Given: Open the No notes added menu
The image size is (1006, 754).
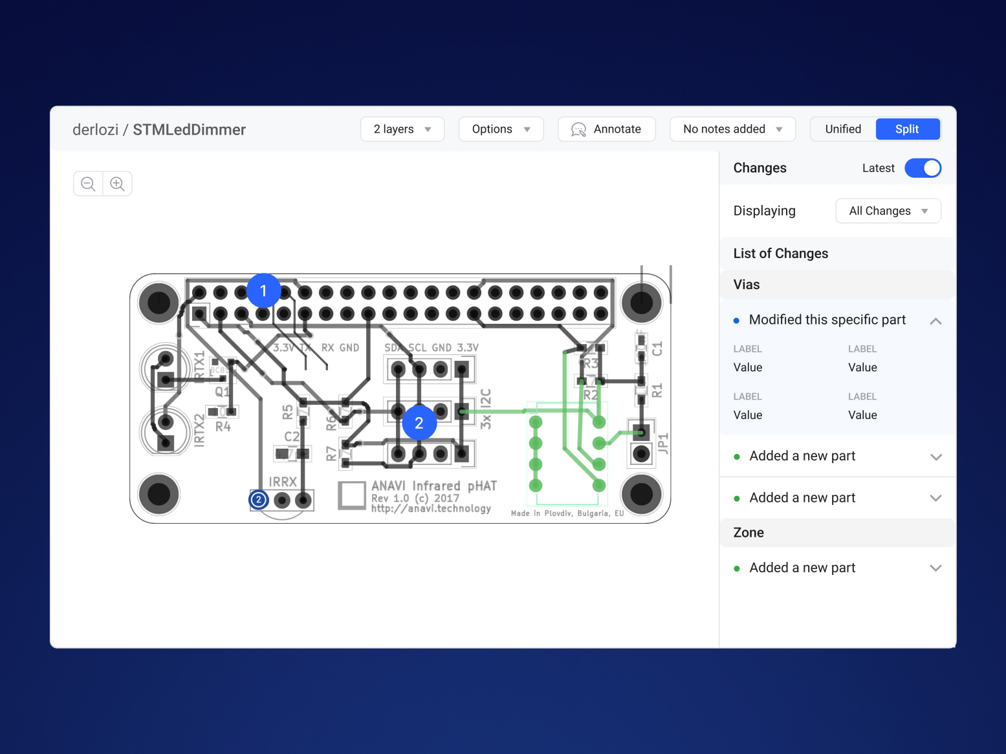Looking at the screenshot, I should pos(732,129).
